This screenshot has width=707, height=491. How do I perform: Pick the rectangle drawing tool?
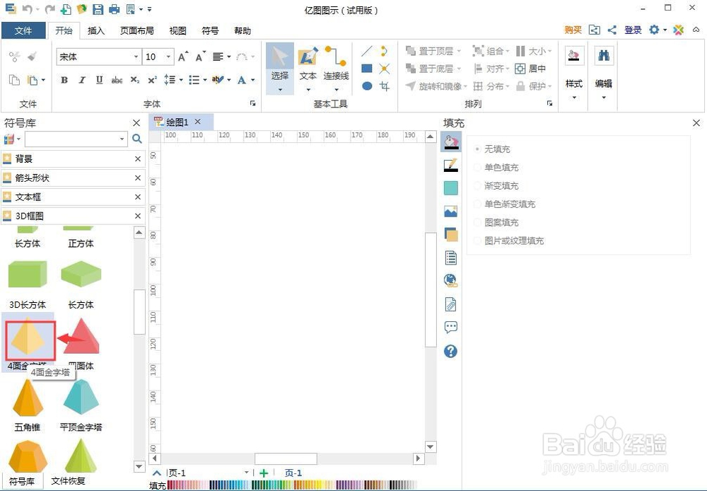367,69
